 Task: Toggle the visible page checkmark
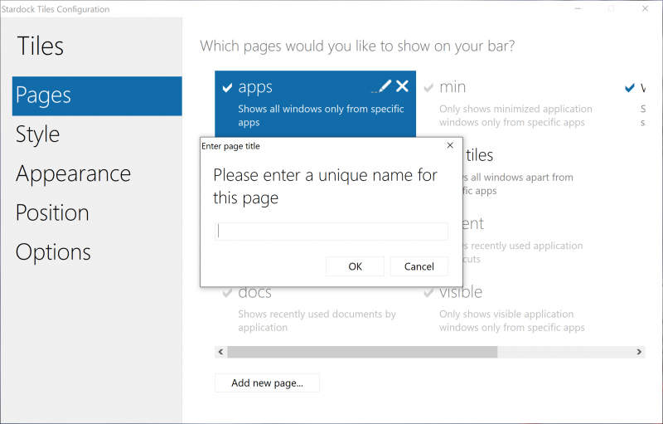[x=428, y=292]
